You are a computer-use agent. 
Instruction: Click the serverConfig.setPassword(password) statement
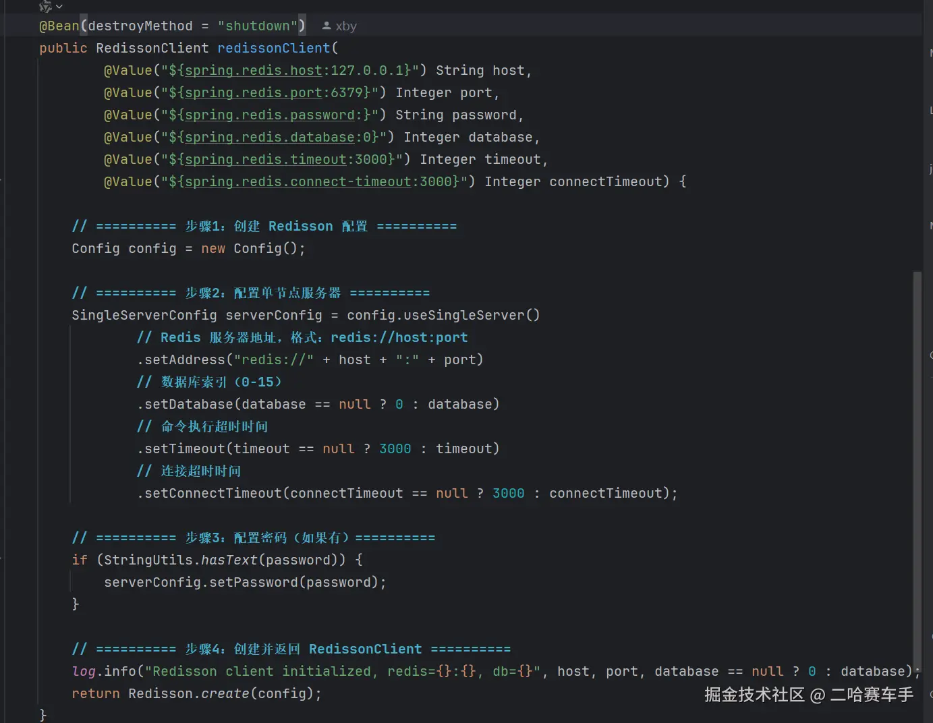coord(246,582)
